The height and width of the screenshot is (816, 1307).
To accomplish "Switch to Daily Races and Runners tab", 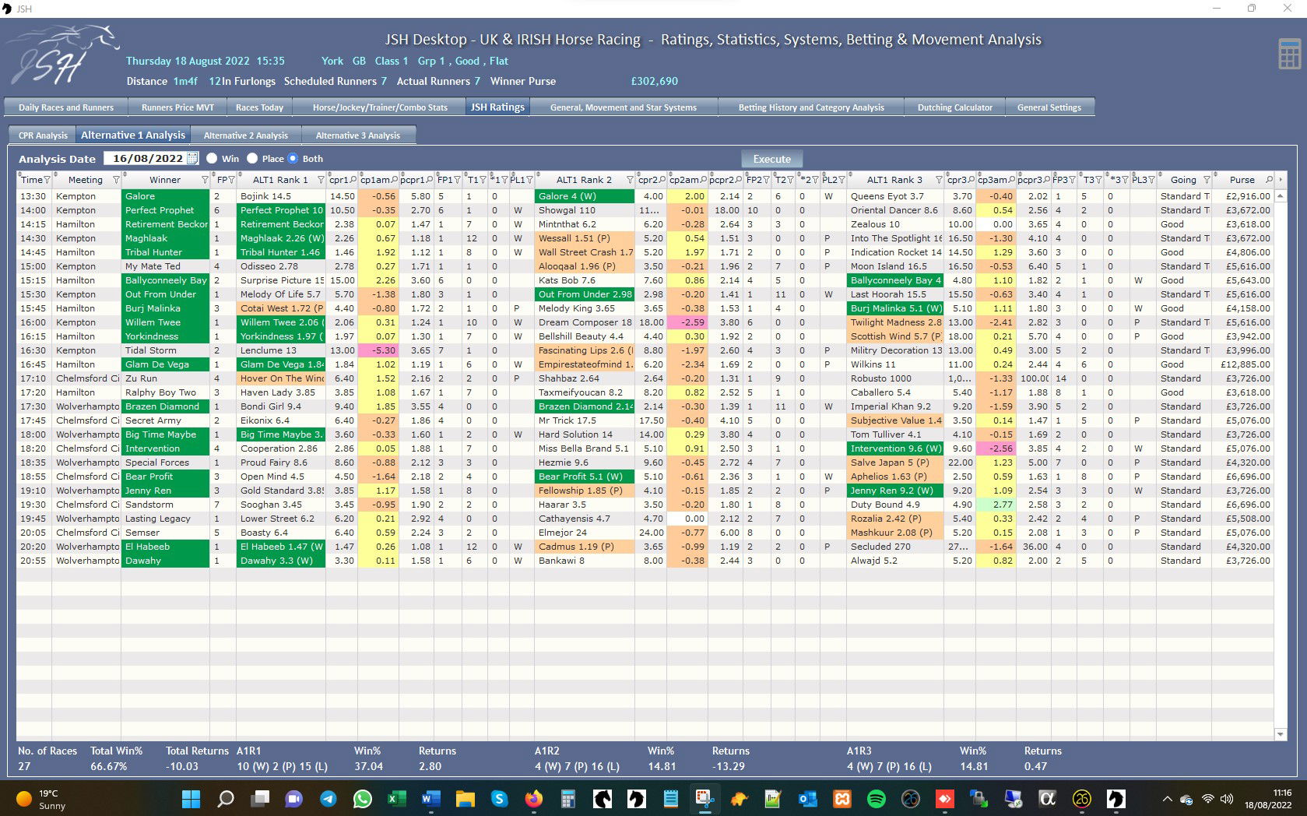I will [x=66, y=107].
